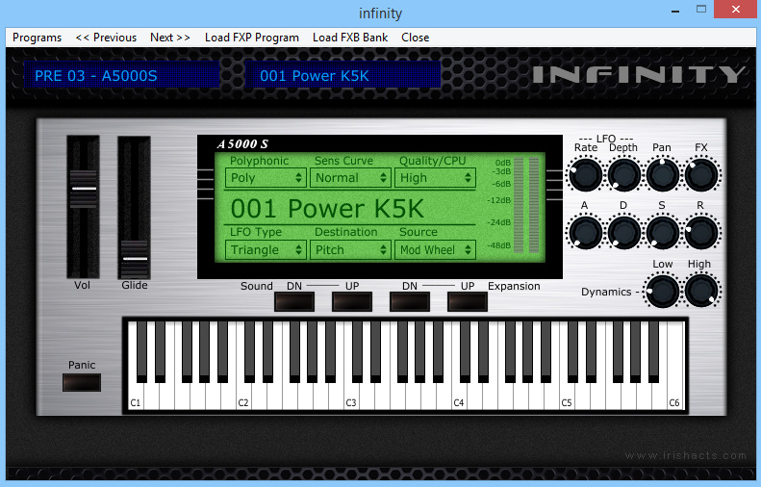Click the LFO Rate knob

tap(585, 174)
